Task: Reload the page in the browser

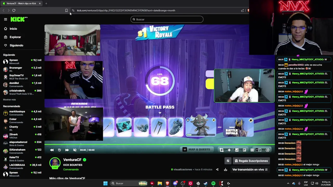Action: (x=14, y=10)
